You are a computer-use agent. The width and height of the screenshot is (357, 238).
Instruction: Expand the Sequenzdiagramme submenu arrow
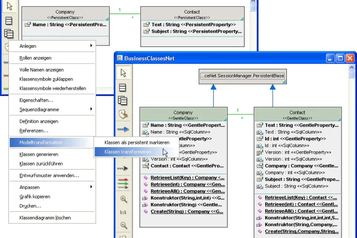point(91,109)
